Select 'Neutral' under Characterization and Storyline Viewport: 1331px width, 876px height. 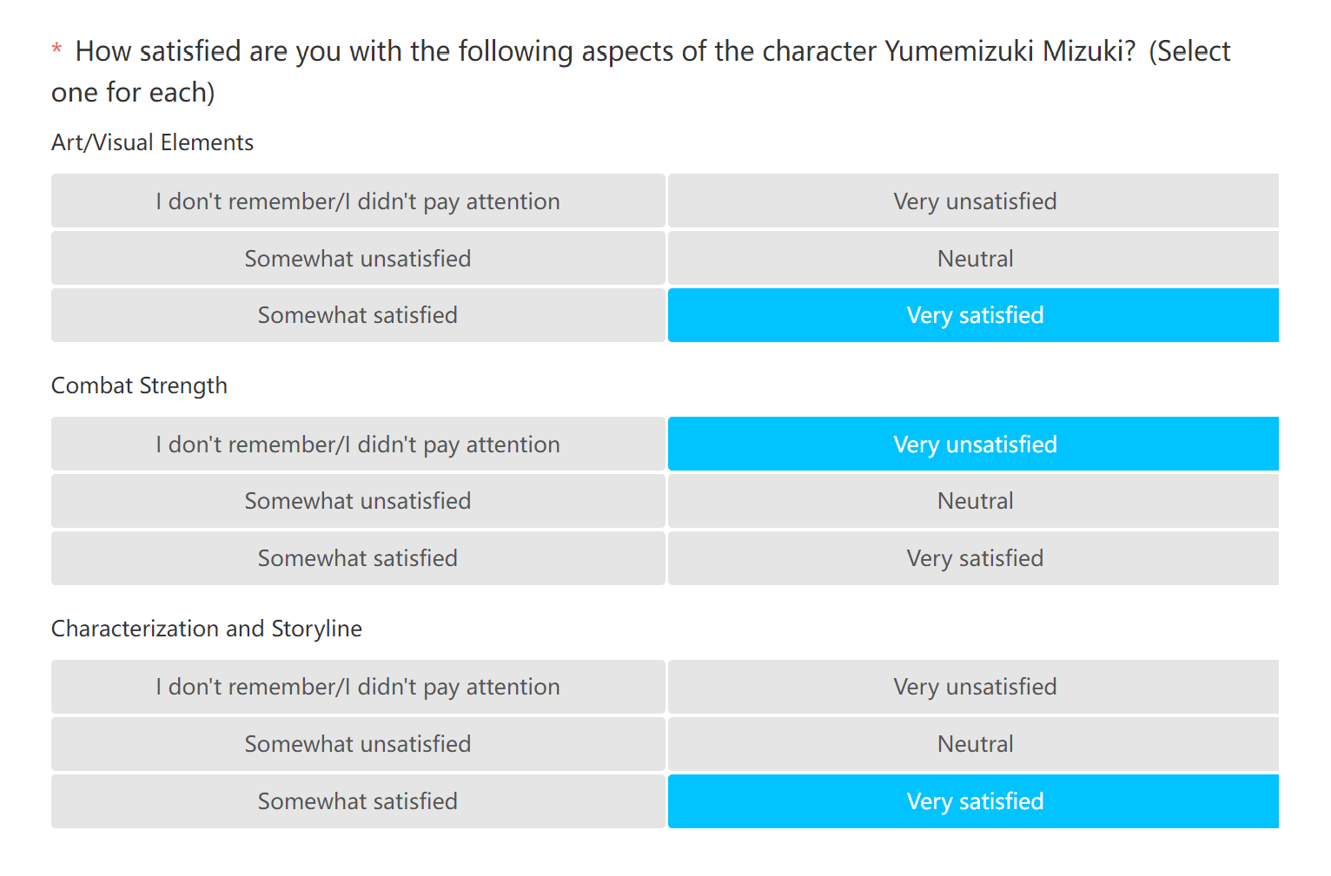coord(974,744)
